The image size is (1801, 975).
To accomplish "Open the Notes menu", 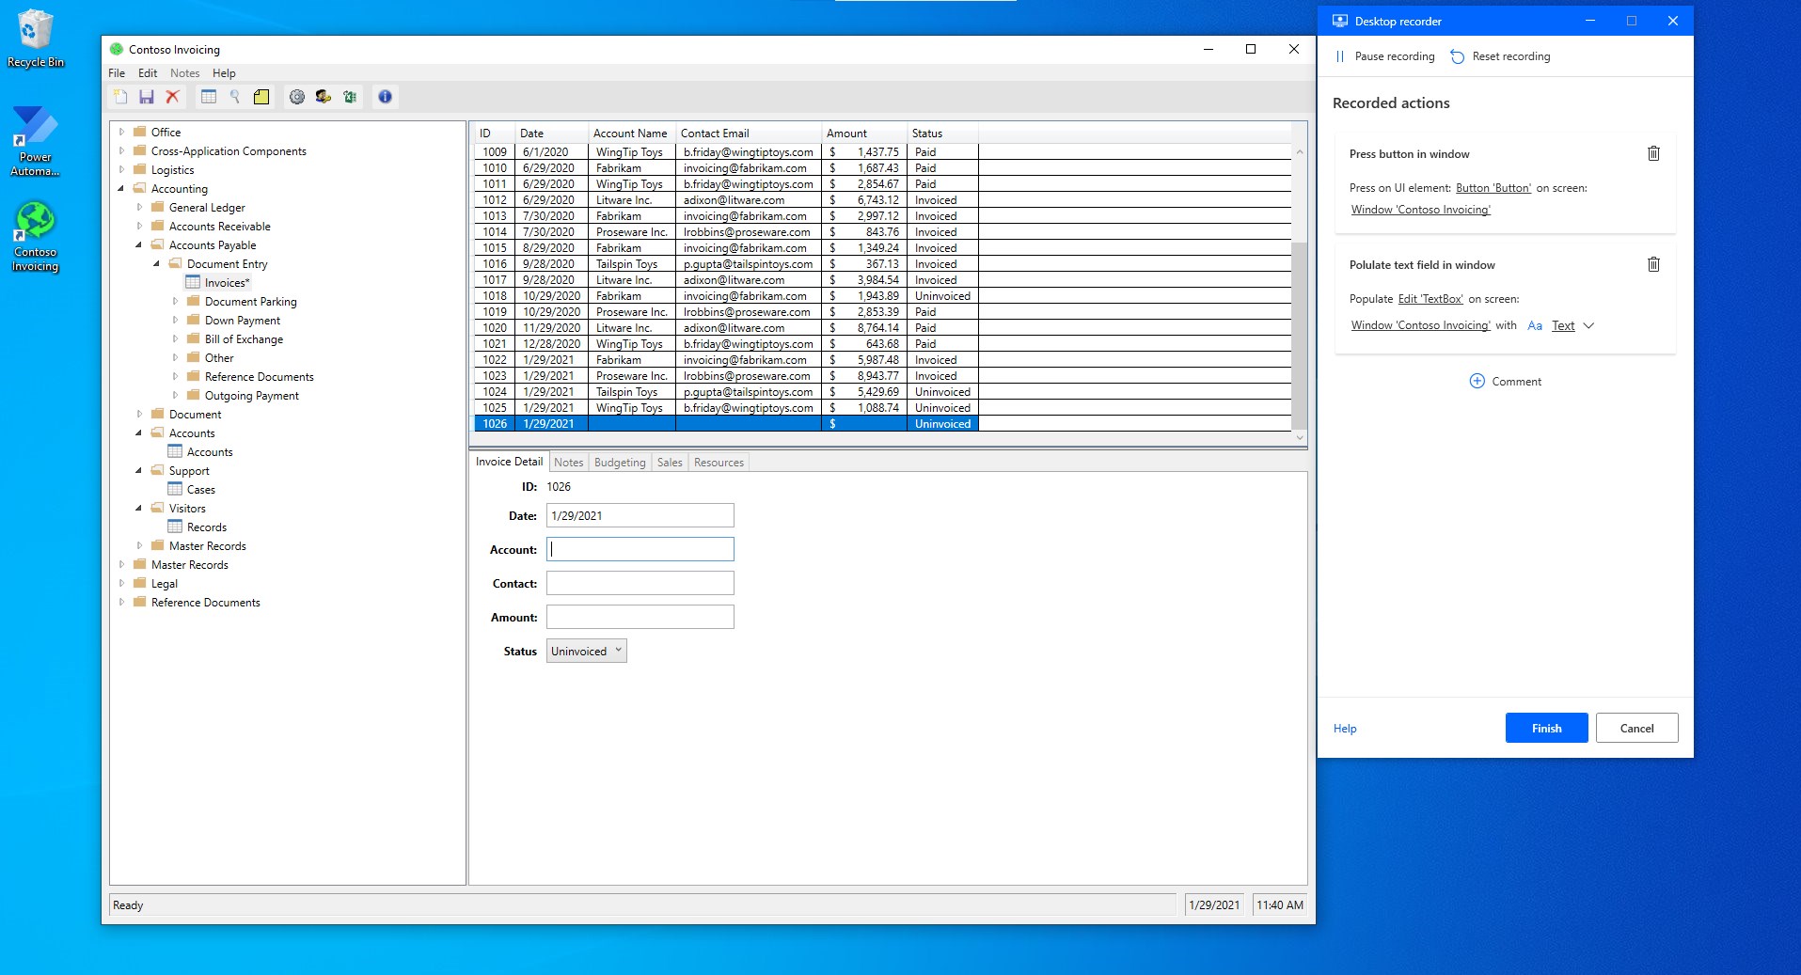I will 184,72.
